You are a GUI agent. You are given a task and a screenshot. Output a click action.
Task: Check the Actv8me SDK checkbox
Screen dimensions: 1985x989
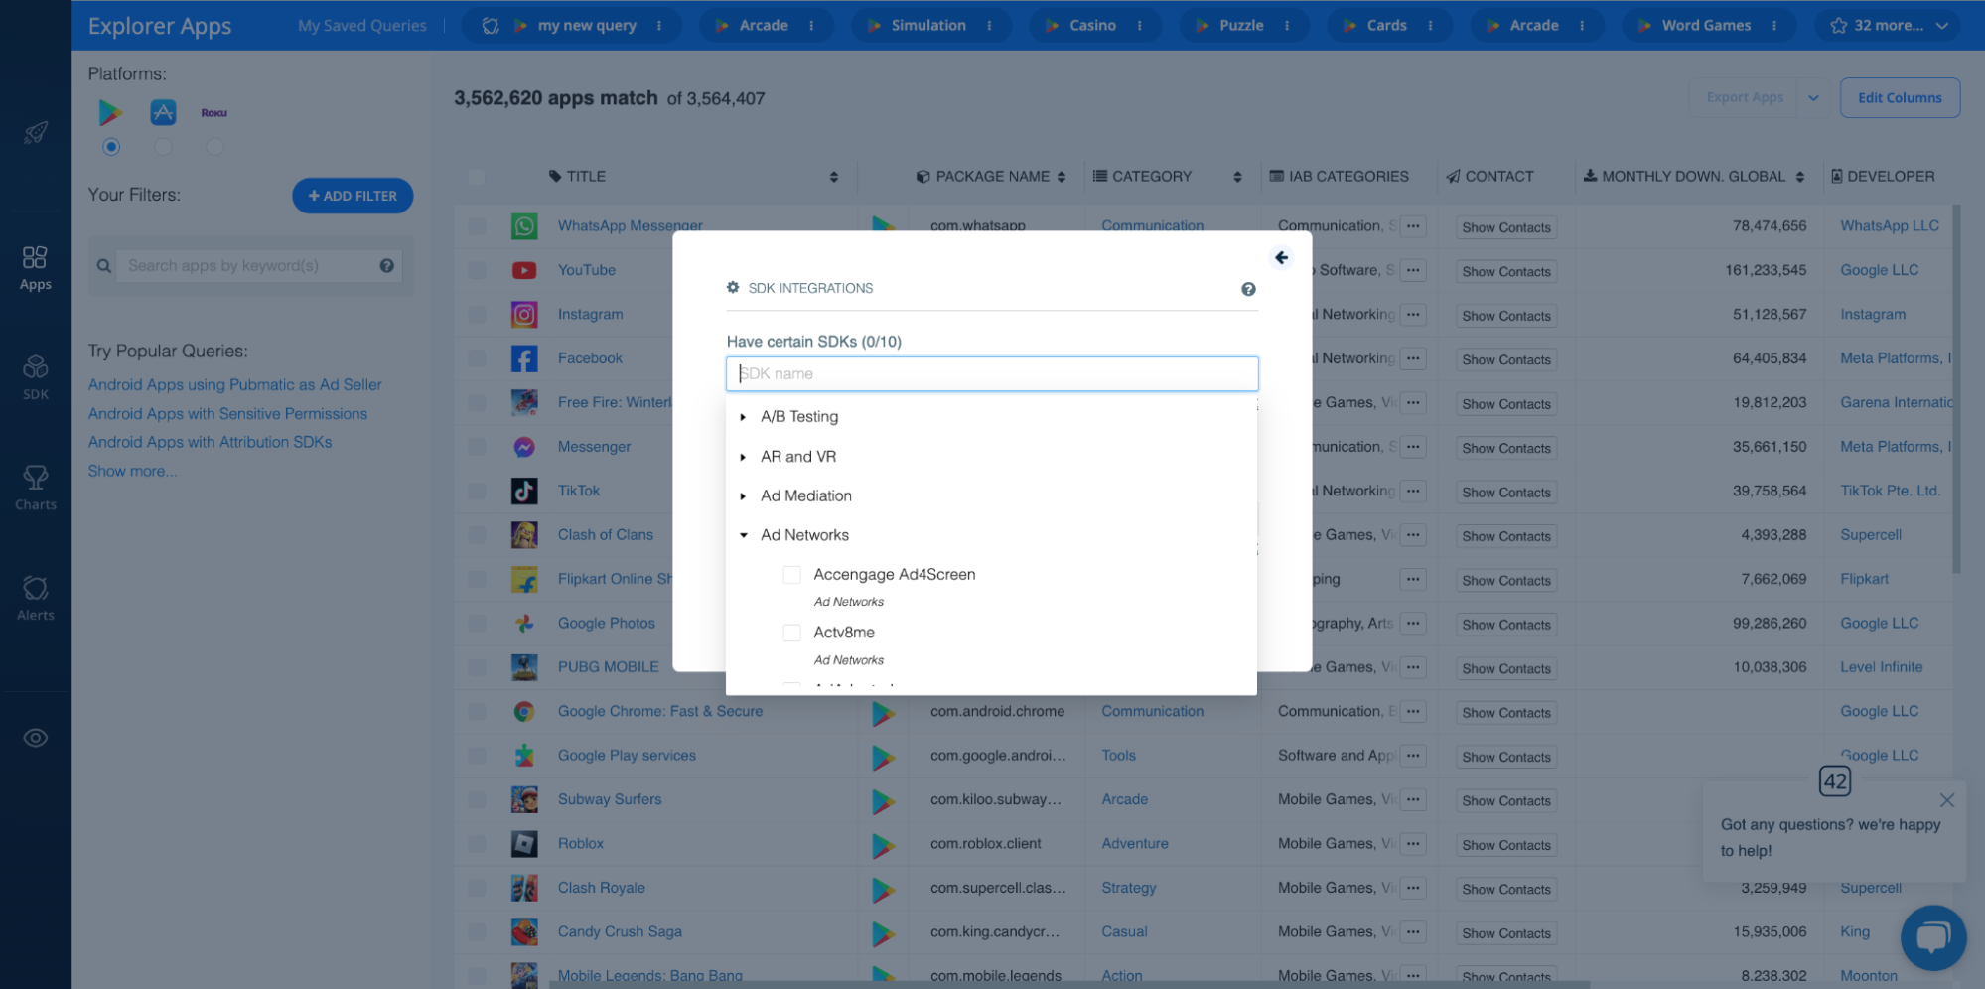click(x=791, y=633)
